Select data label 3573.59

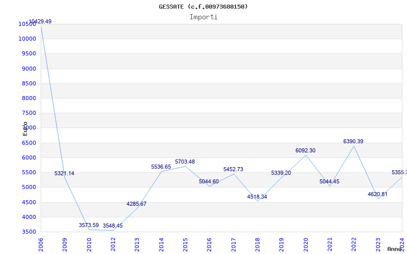tap(89, 225)
